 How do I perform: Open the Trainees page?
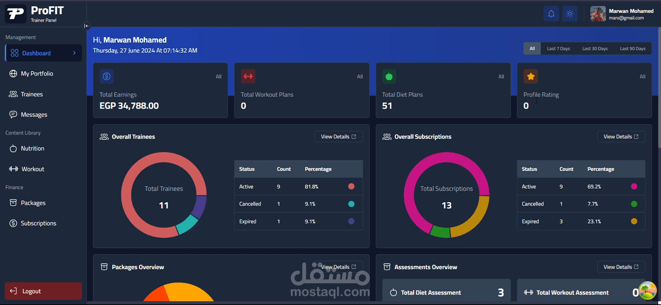tap(43, 94)
